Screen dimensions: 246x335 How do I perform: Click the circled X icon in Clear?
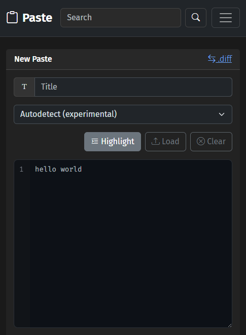[x=201, y=141]
